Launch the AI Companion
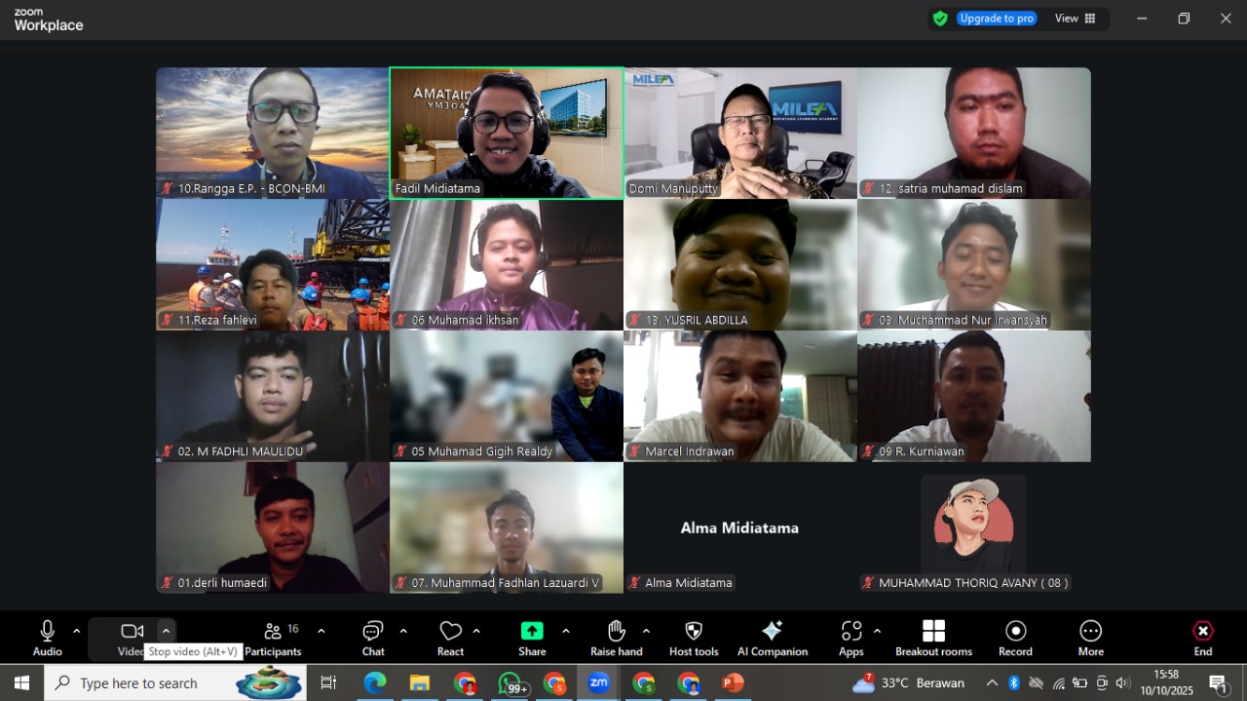This screenshot has width=1247, height=701. tap(772, 638)
